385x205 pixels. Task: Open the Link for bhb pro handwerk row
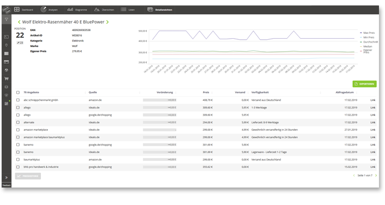click(372, 167)
